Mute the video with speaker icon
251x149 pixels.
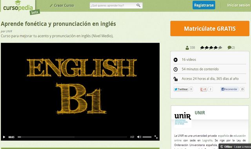click(x=139, y=137)
